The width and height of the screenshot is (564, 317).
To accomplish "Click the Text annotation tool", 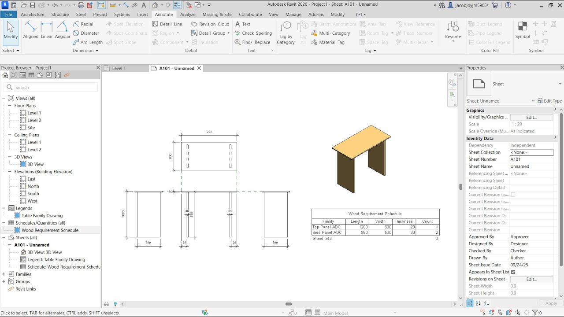I will (x=243, y=24).
